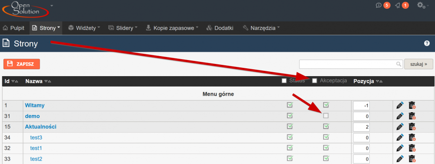435x164 pixels.
Task: Uncheck the Aktualności acceptance checkbox
Action: [x=326, y=126]
